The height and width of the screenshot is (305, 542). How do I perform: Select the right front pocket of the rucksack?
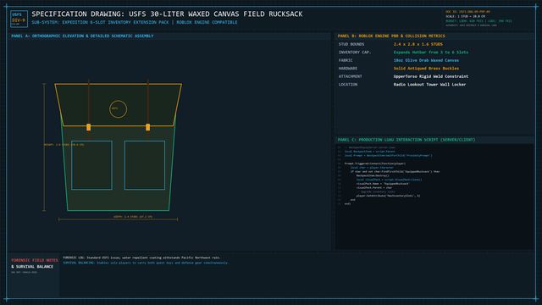(x=145, y=165)
